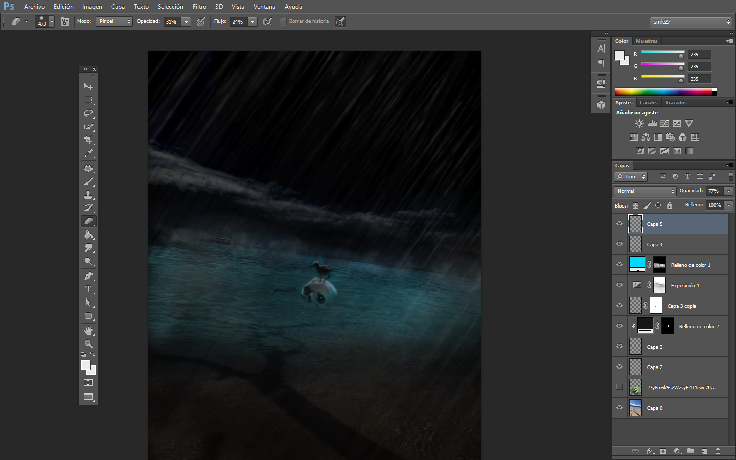Viewport: 736px width, 460px height.
Task: Open the smile27 workspace dropdown
Action: [x=691, y=21]
